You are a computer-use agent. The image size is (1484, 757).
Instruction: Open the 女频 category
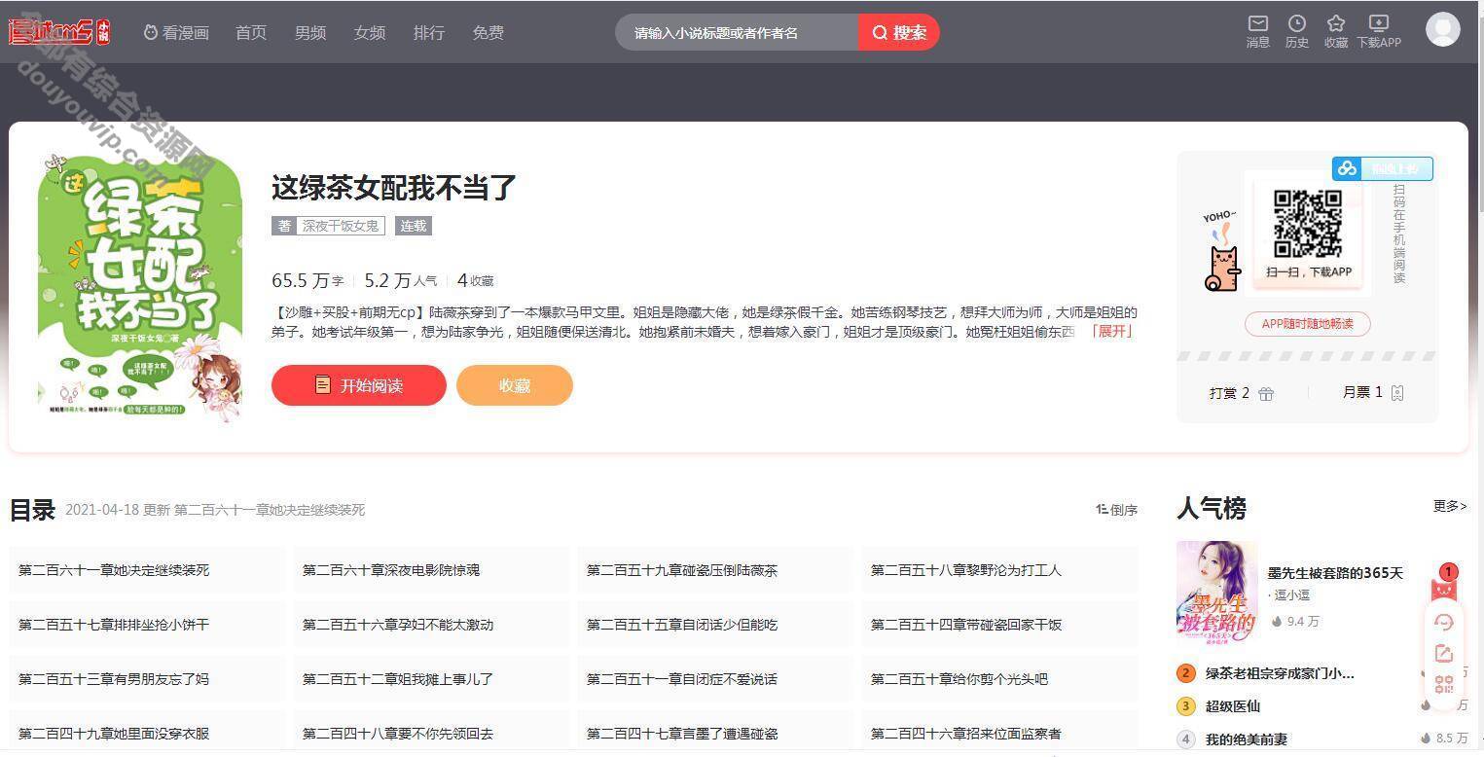point(370,32)
